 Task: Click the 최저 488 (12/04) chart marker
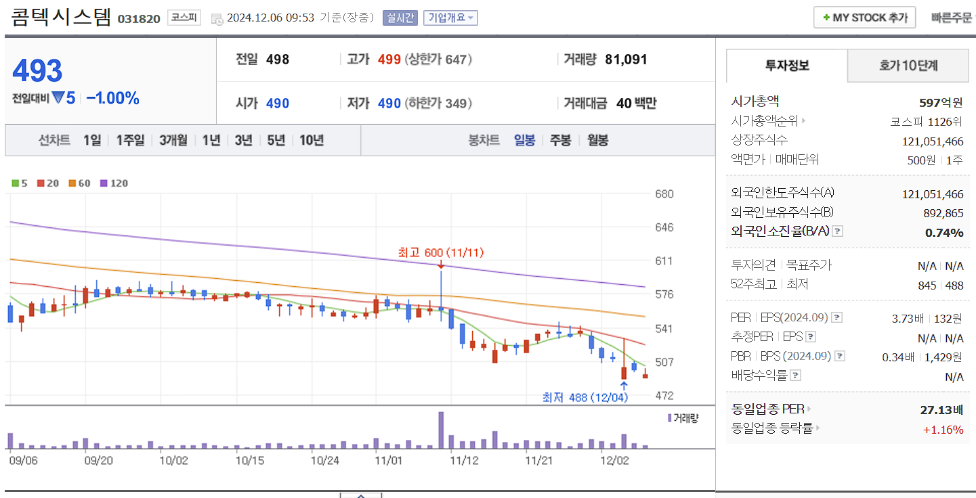click(585, 398)
